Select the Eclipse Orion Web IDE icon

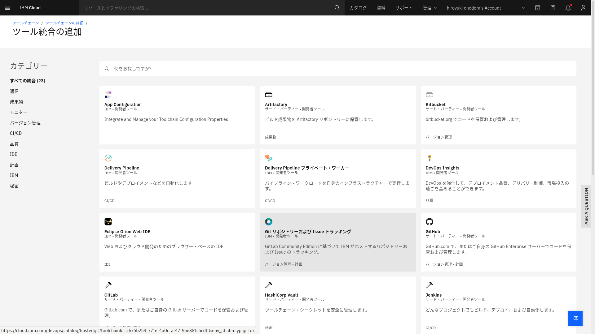point(108,222)
